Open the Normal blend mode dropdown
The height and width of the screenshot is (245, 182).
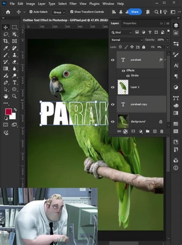127,40
